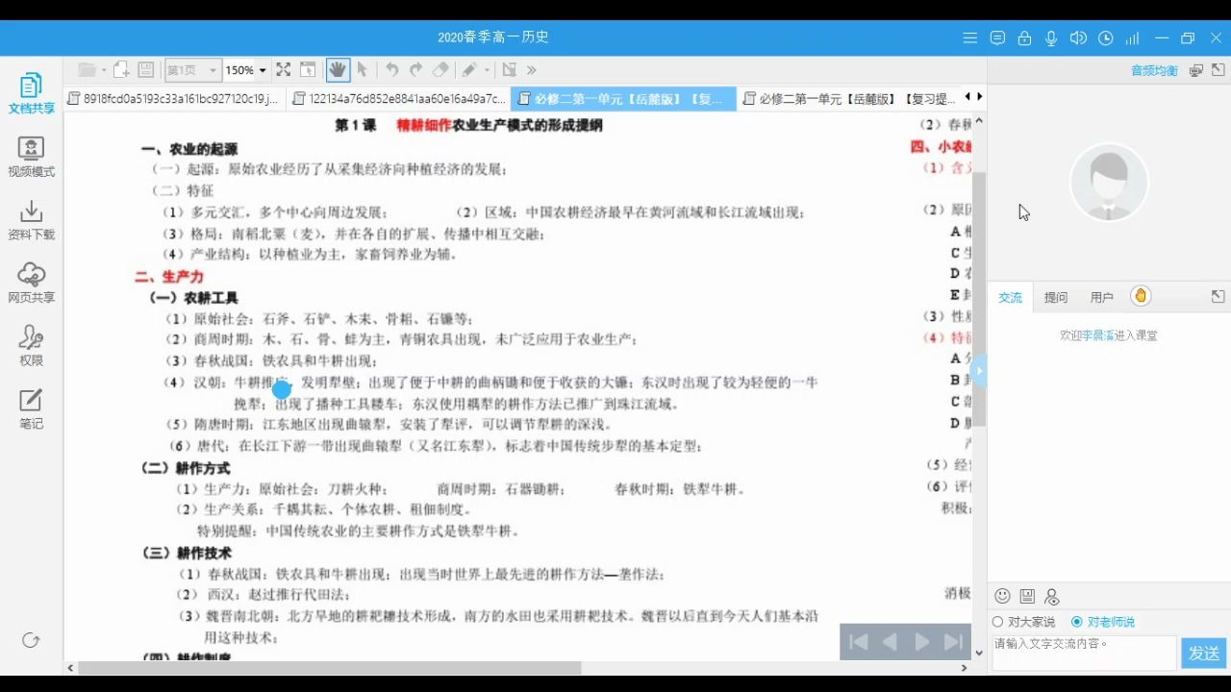Open the 文档共享 document sharing panel

(31, 94)
